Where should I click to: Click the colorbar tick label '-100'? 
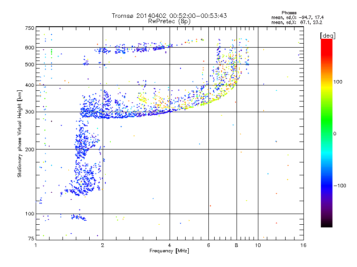[x=340, y=186]
